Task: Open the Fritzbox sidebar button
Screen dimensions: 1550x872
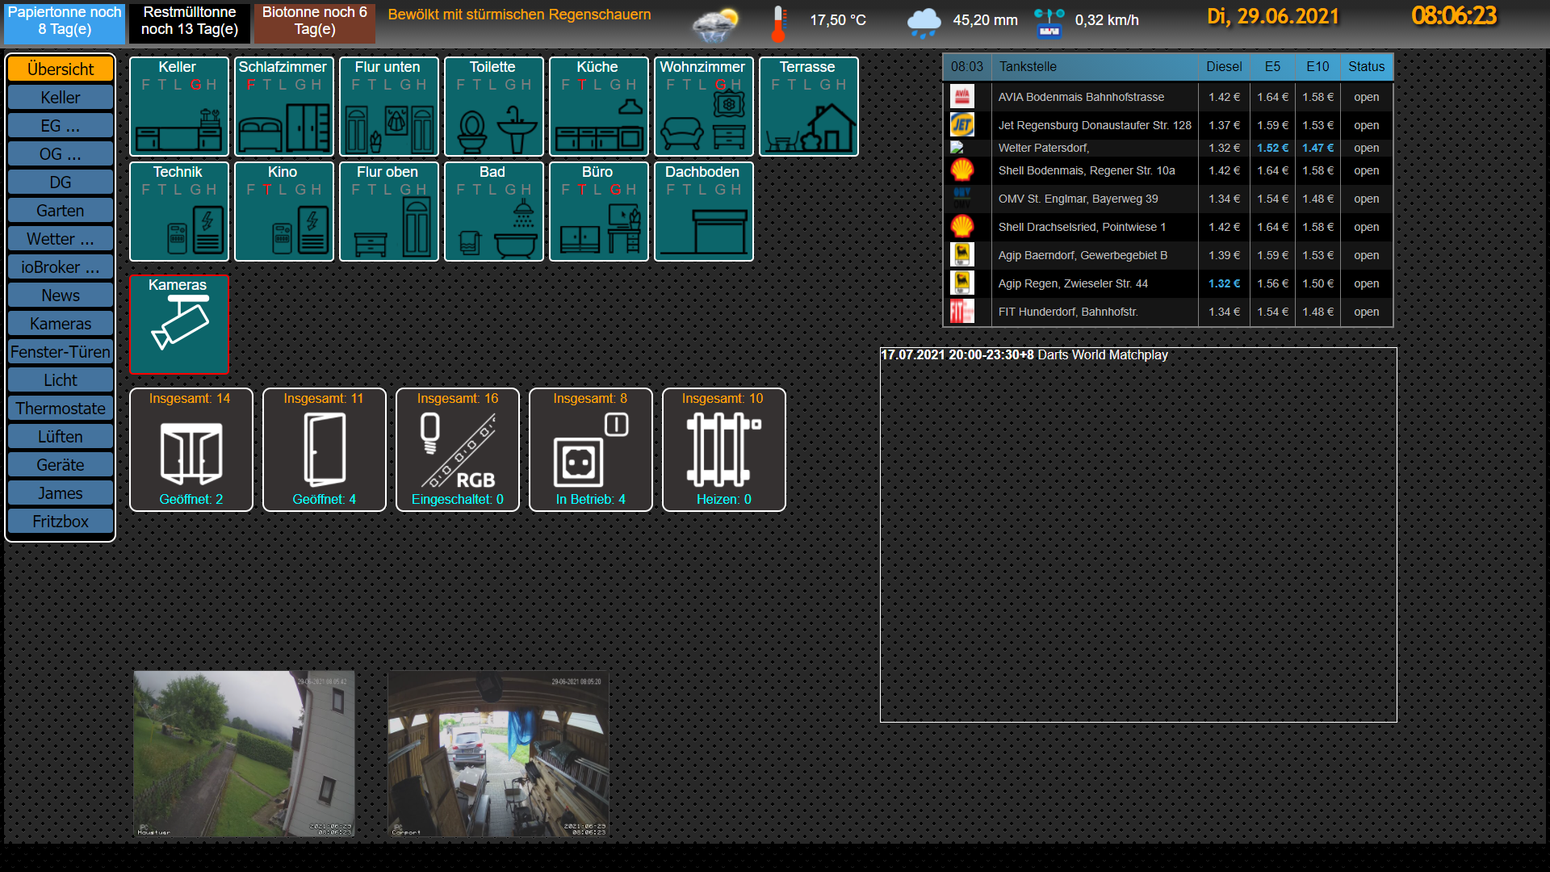Action: click(x=61, y=522)
